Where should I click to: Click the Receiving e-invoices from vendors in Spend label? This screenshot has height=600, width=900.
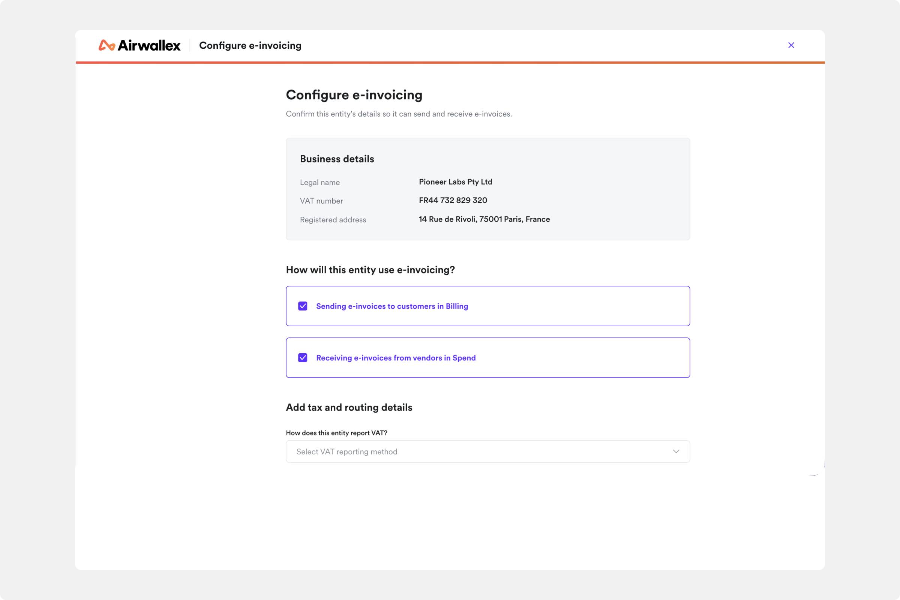click(x=396, y=358)
